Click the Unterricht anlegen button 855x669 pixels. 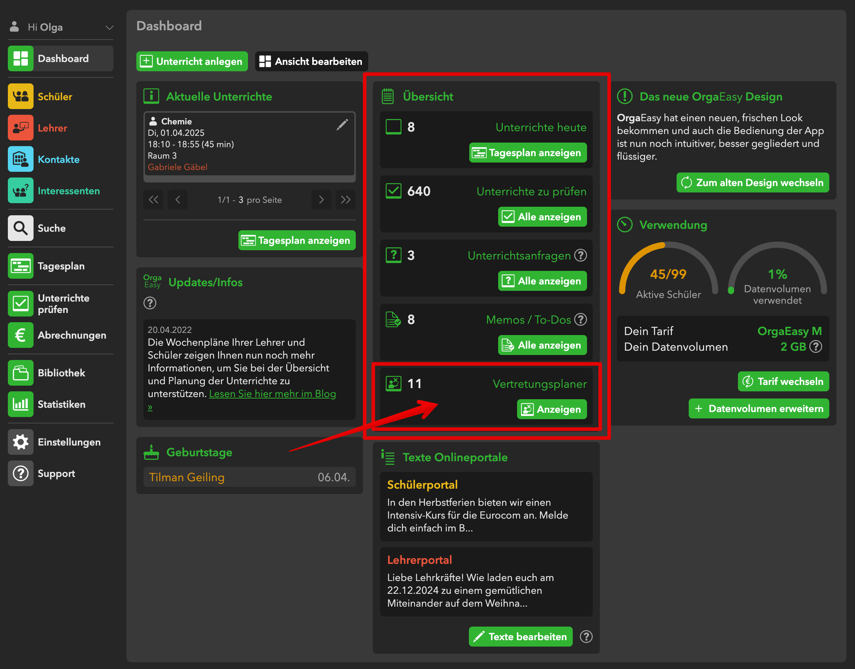[192, 61]
